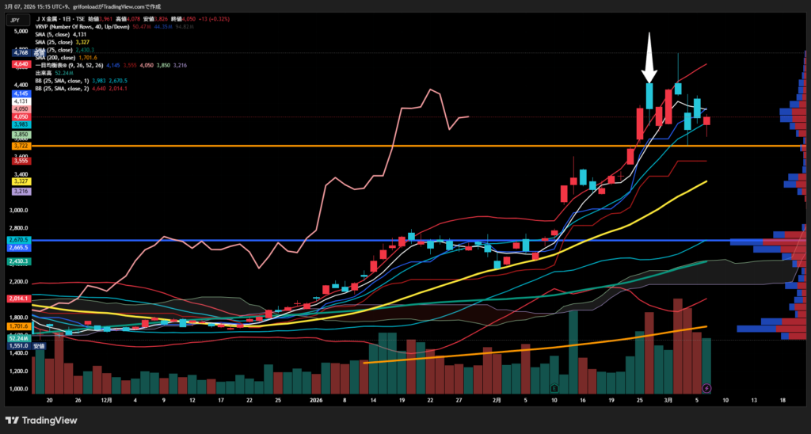811x434 pixels.
Task: Click the E earnings marker on time axis
Action: [555, 388]
